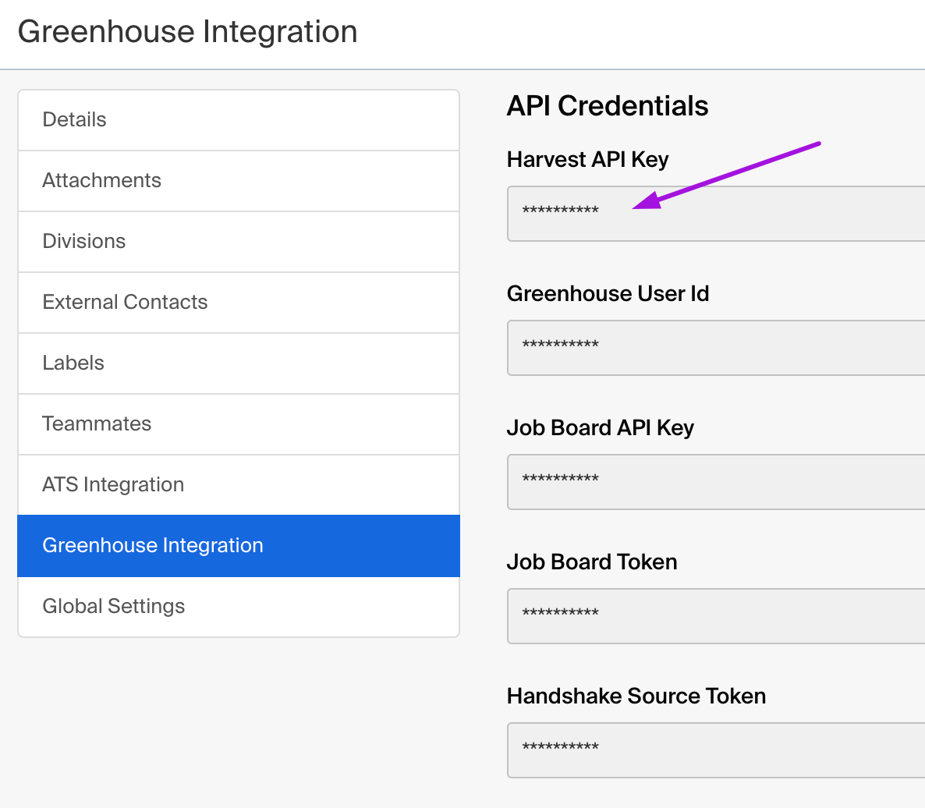
Task: Open the Labels section
Action: 239,363
